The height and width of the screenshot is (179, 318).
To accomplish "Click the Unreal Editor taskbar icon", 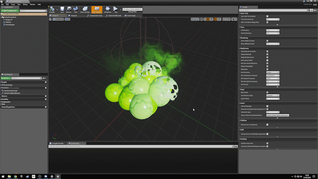I will click(x=58, y=177).
